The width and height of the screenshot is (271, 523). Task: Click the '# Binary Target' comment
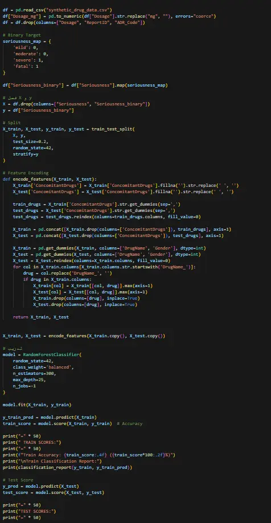22,35
